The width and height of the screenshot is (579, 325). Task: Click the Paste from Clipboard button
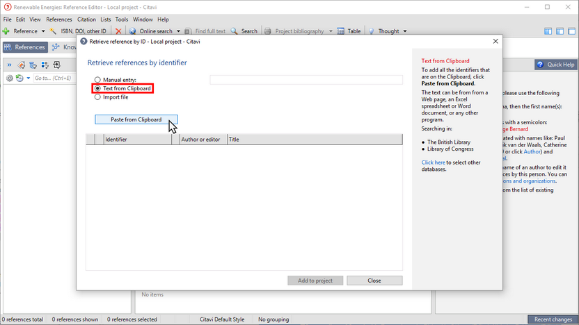136,119
